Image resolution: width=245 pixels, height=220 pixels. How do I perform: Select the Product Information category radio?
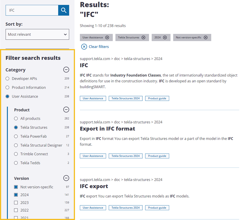[x=7, y=87]
